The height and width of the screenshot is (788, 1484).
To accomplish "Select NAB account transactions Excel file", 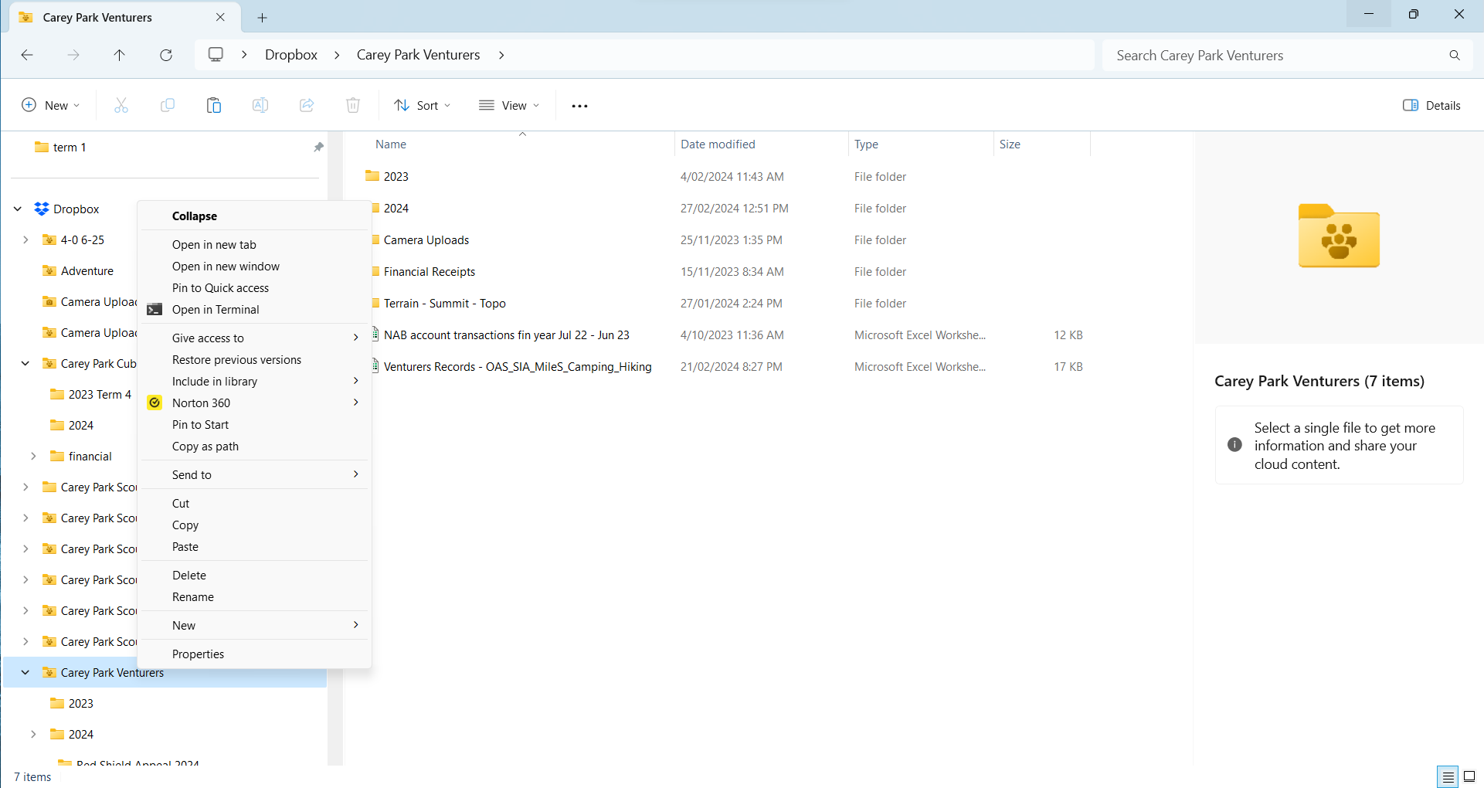I will (x=507, y=335).
